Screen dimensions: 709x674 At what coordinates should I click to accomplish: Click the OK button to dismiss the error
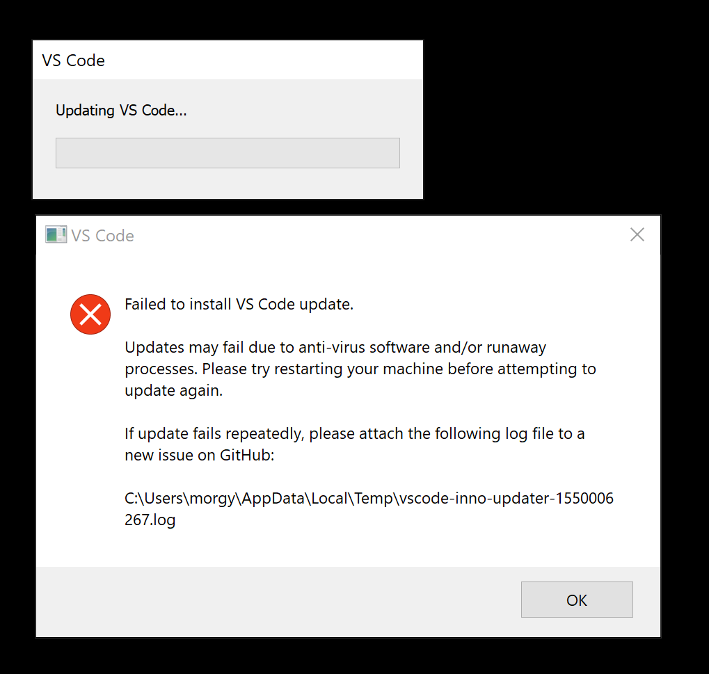tap(577, 600)
